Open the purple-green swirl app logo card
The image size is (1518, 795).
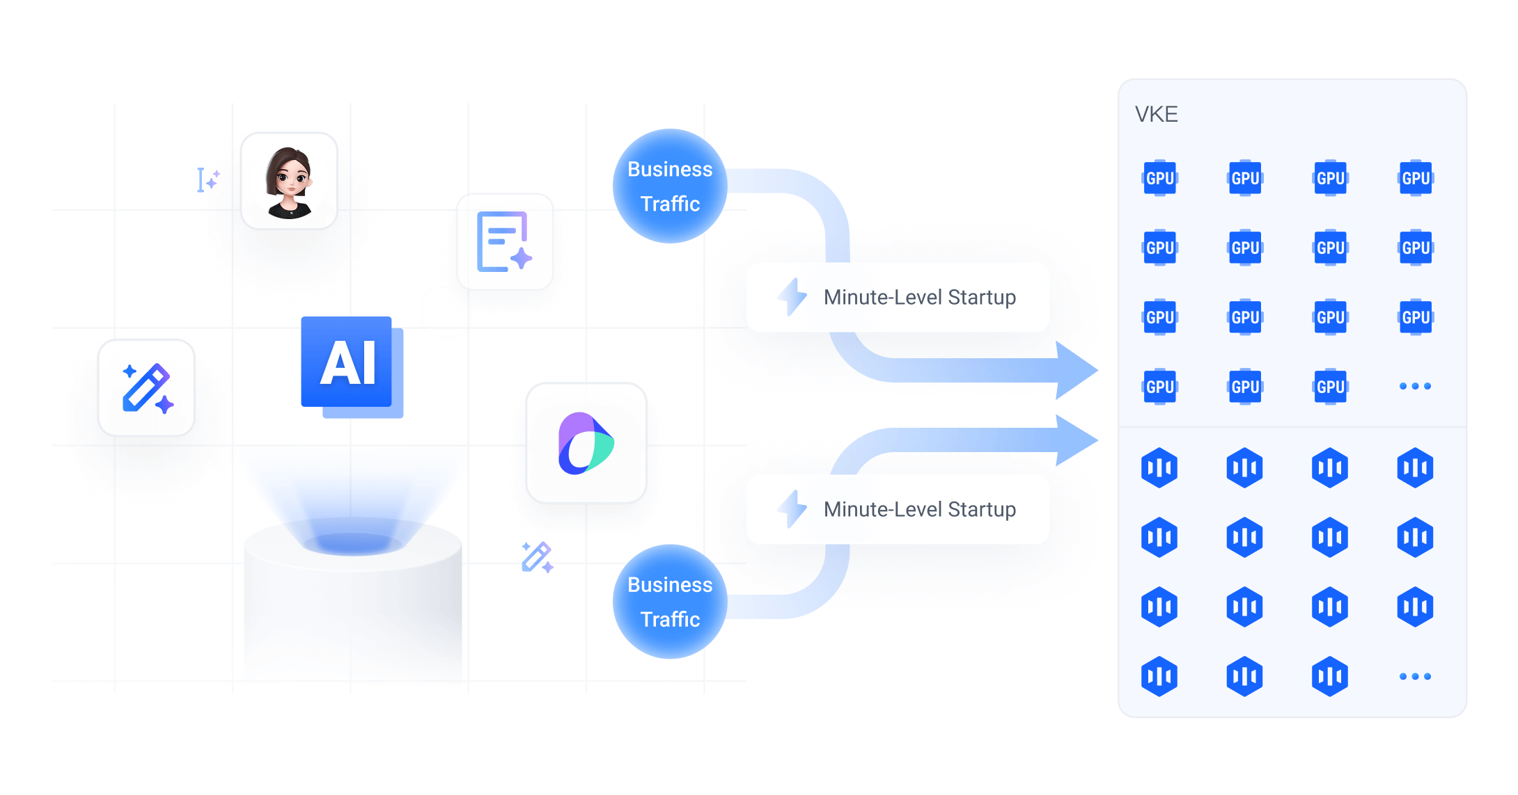pos(586,443)
